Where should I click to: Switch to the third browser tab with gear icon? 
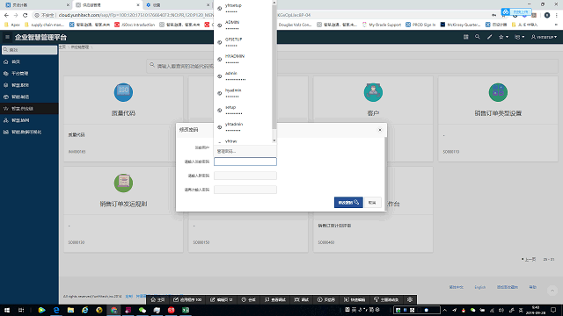(x=178, y=5)
